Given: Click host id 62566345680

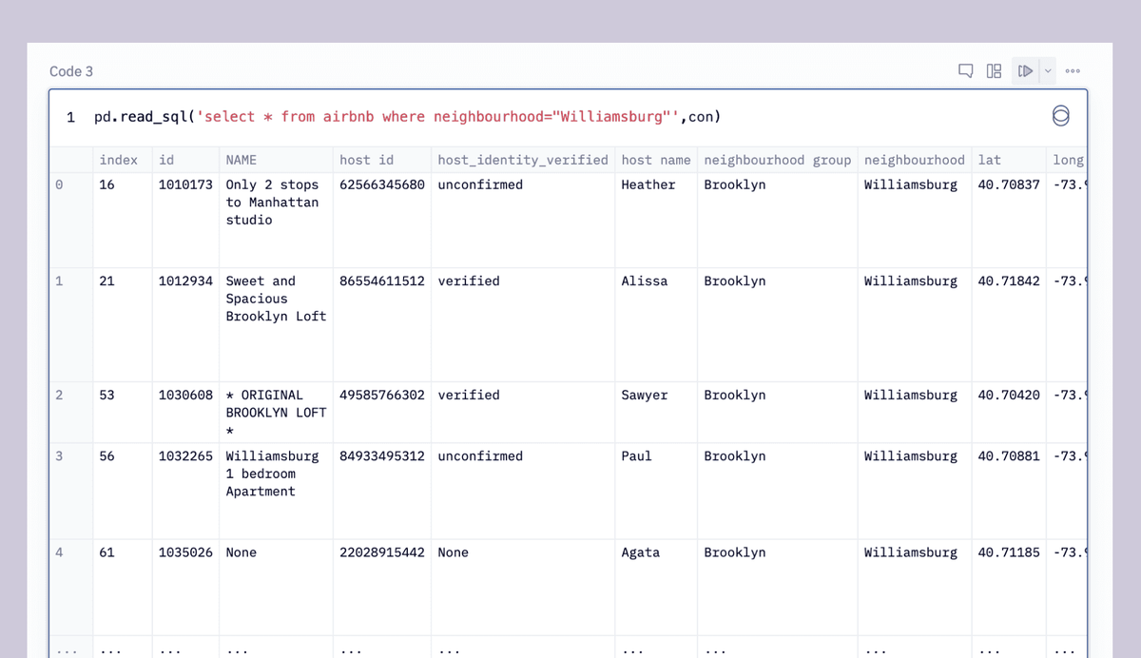Looking at the screenshot, I should (382, 184).
